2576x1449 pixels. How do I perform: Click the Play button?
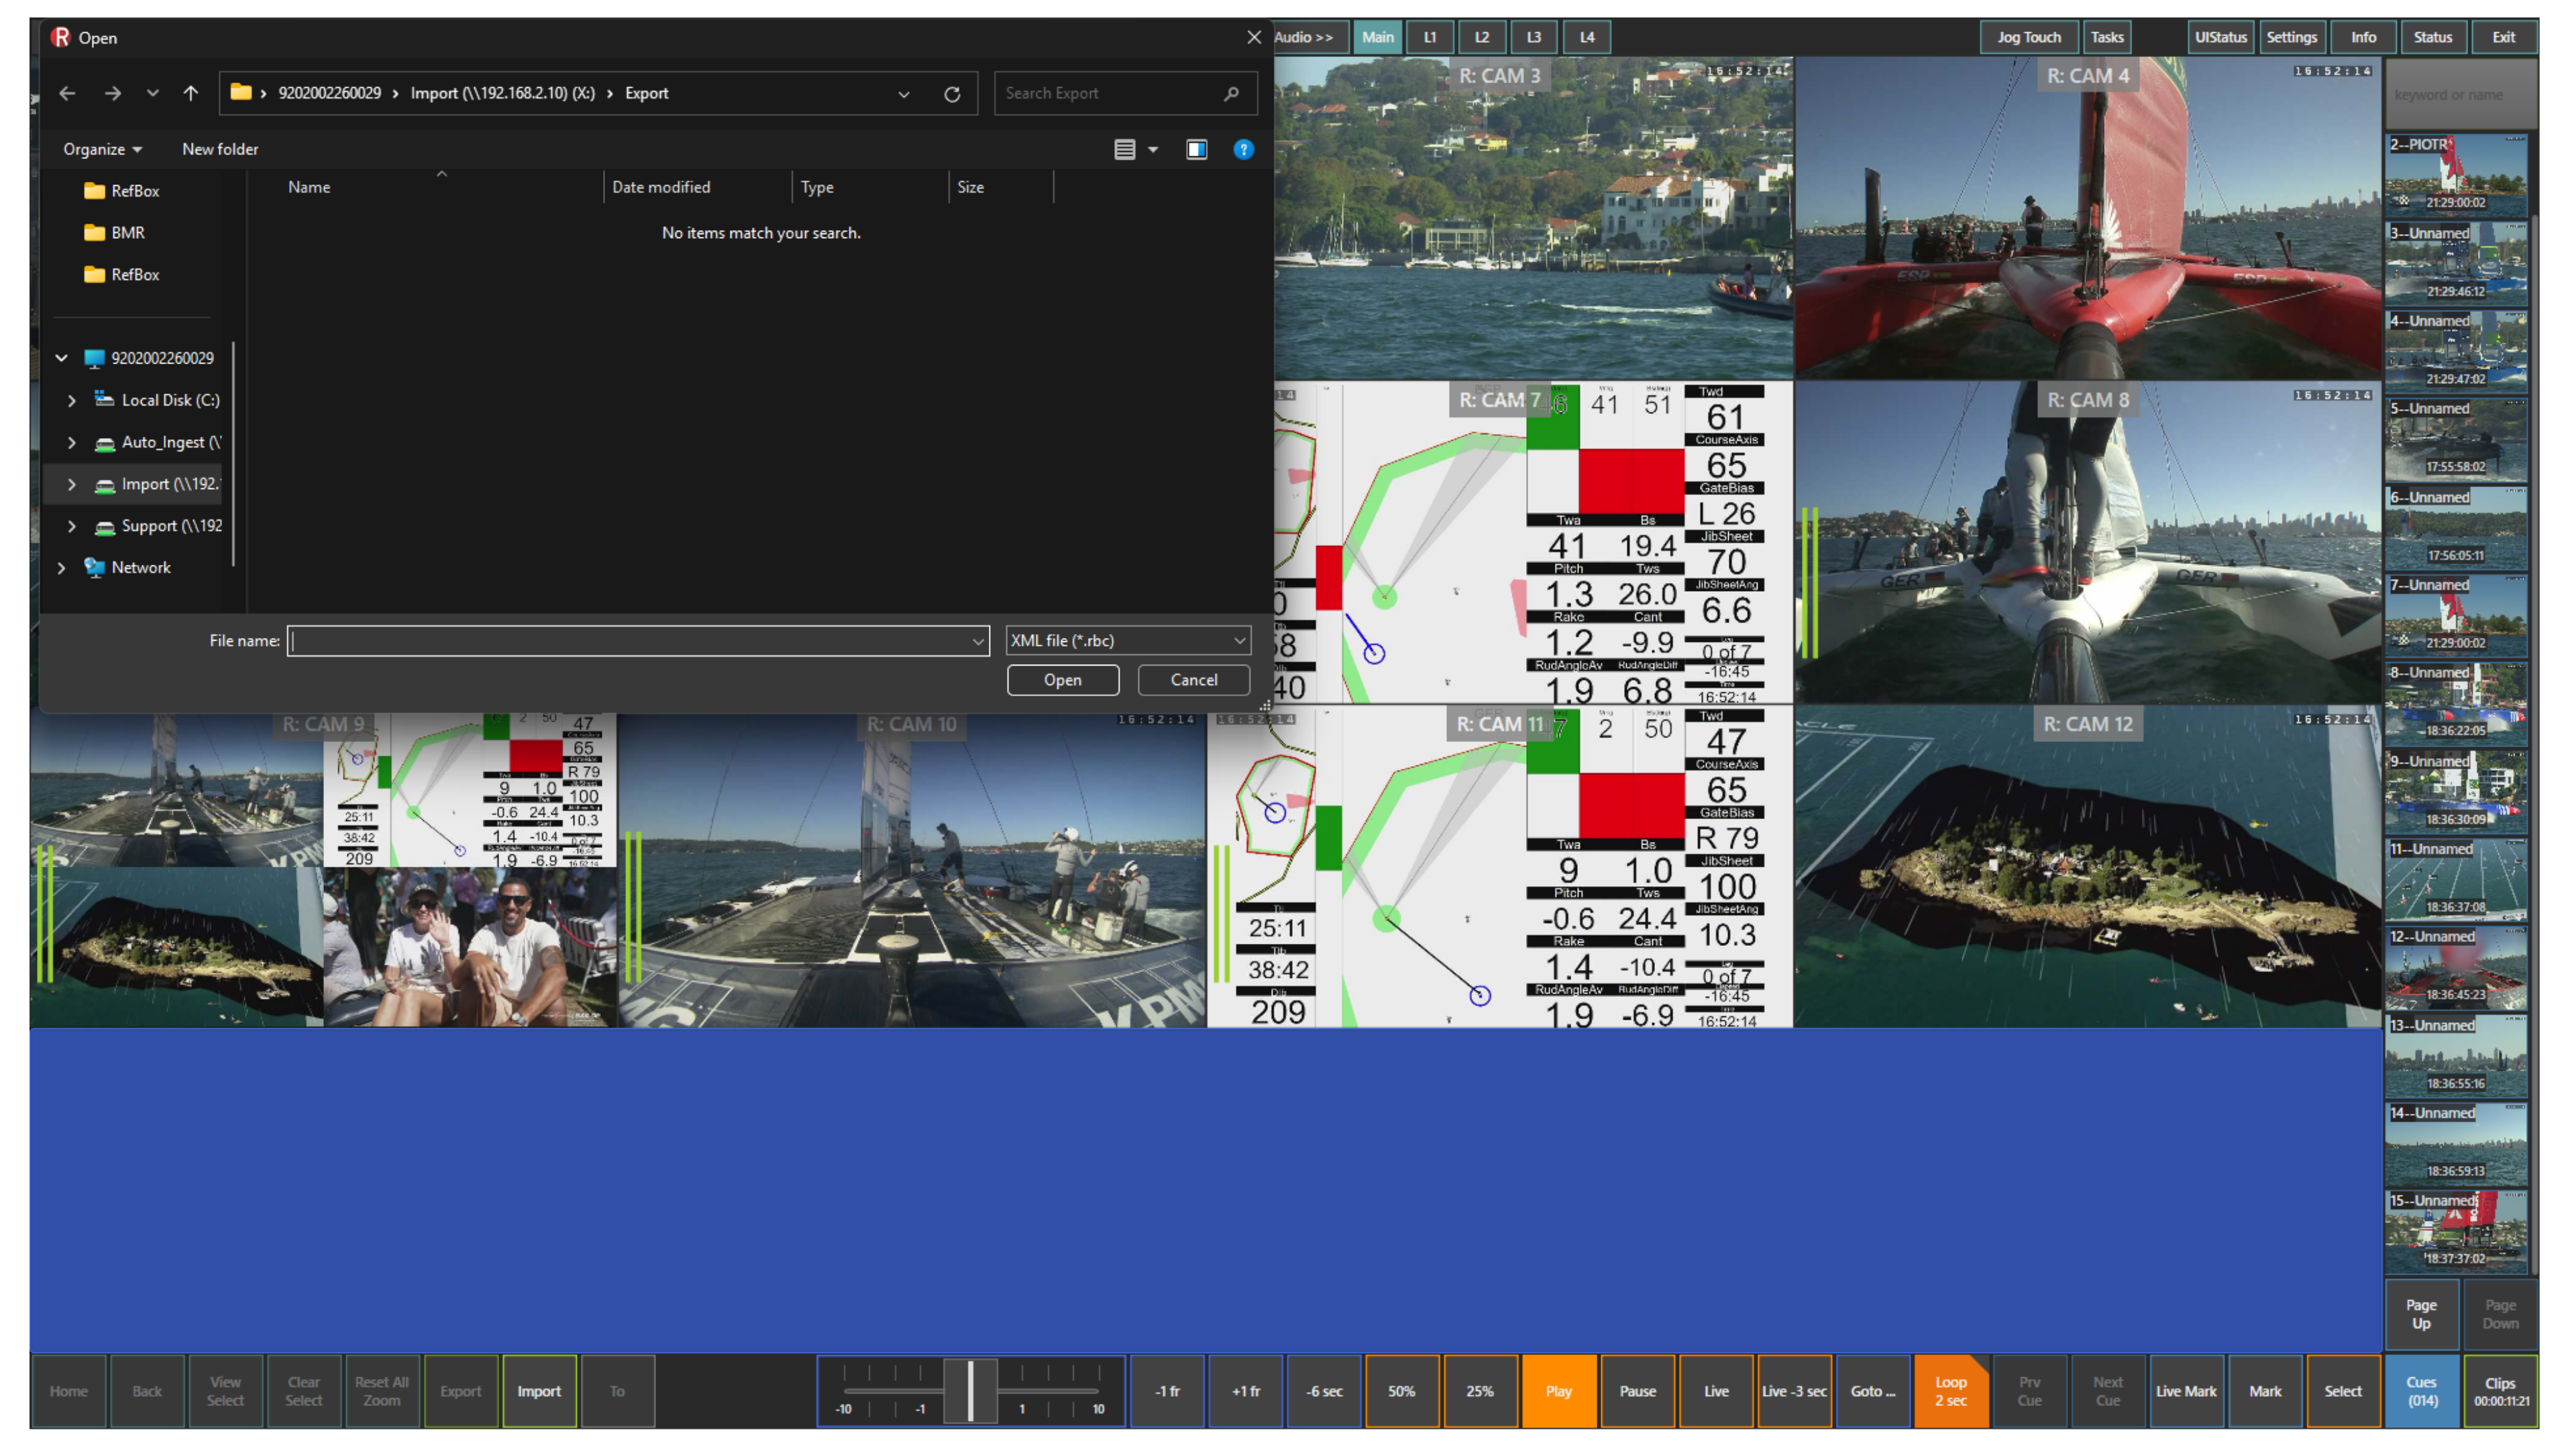pos(1559,1391)
